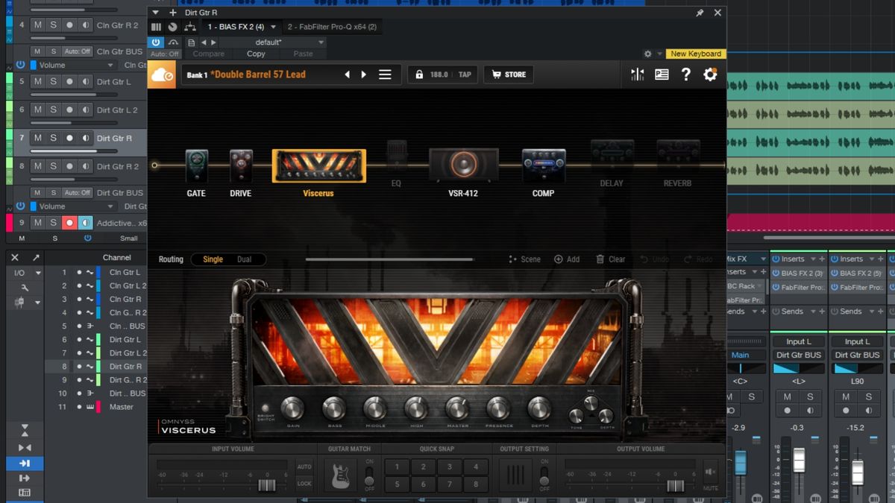Select the bypassed EQ in signal chain
The height and width of the screenshot is (503, 895).
pyautogui.click(x=396, y=156)
